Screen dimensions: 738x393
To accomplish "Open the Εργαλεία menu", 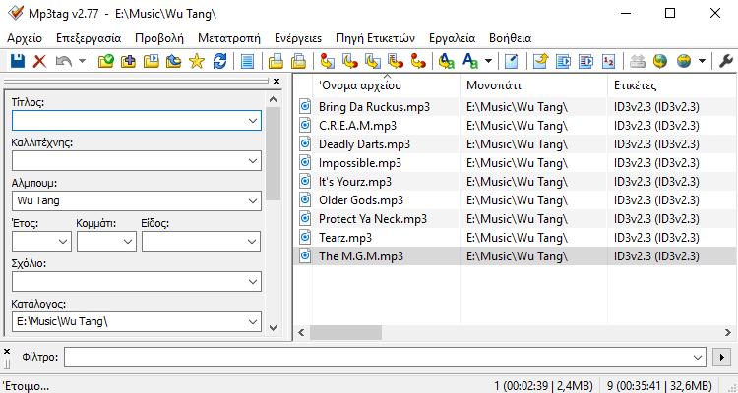I will (x=453, y=38).
